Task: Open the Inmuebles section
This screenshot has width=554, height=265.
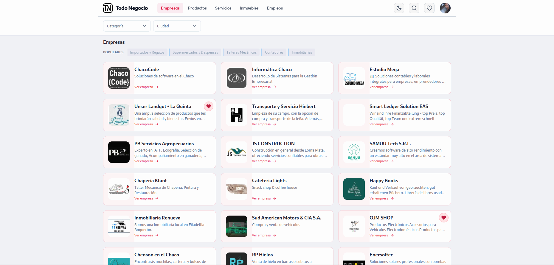Action: click(249, 8)
